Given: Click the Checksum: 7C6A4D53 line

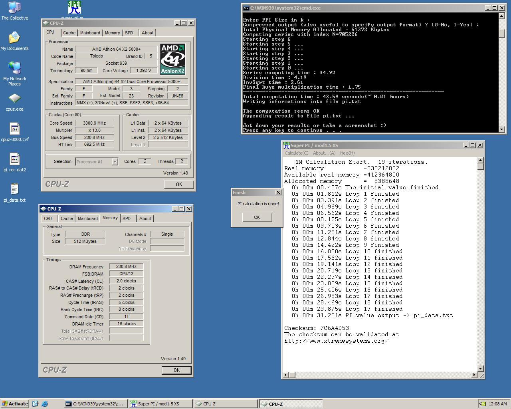Looking at the screenshot, I should 317,328.
